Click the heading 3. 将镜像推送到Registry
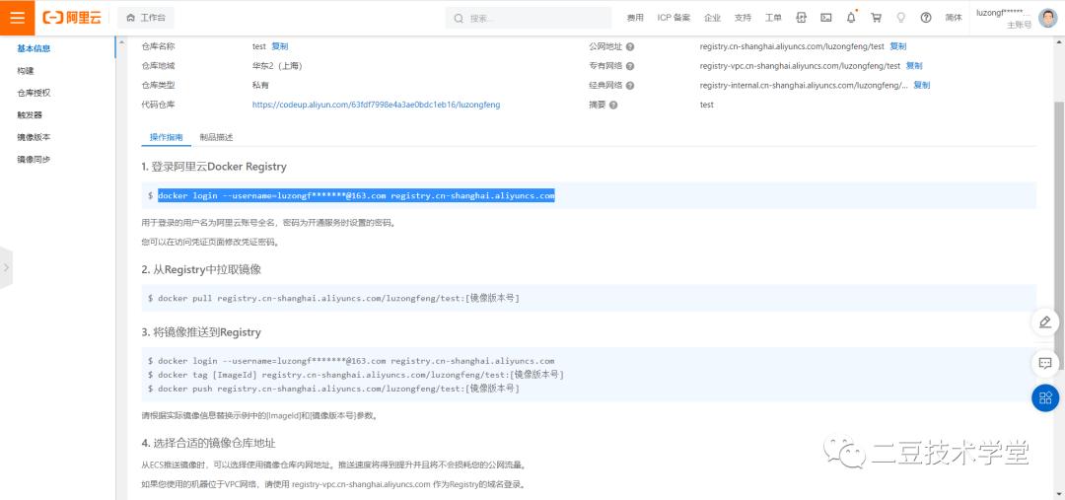 (x=201, y=332)
